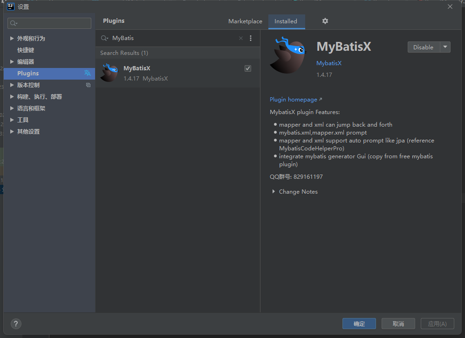Switch to the Marketplace tab

(x=245, y=21)
